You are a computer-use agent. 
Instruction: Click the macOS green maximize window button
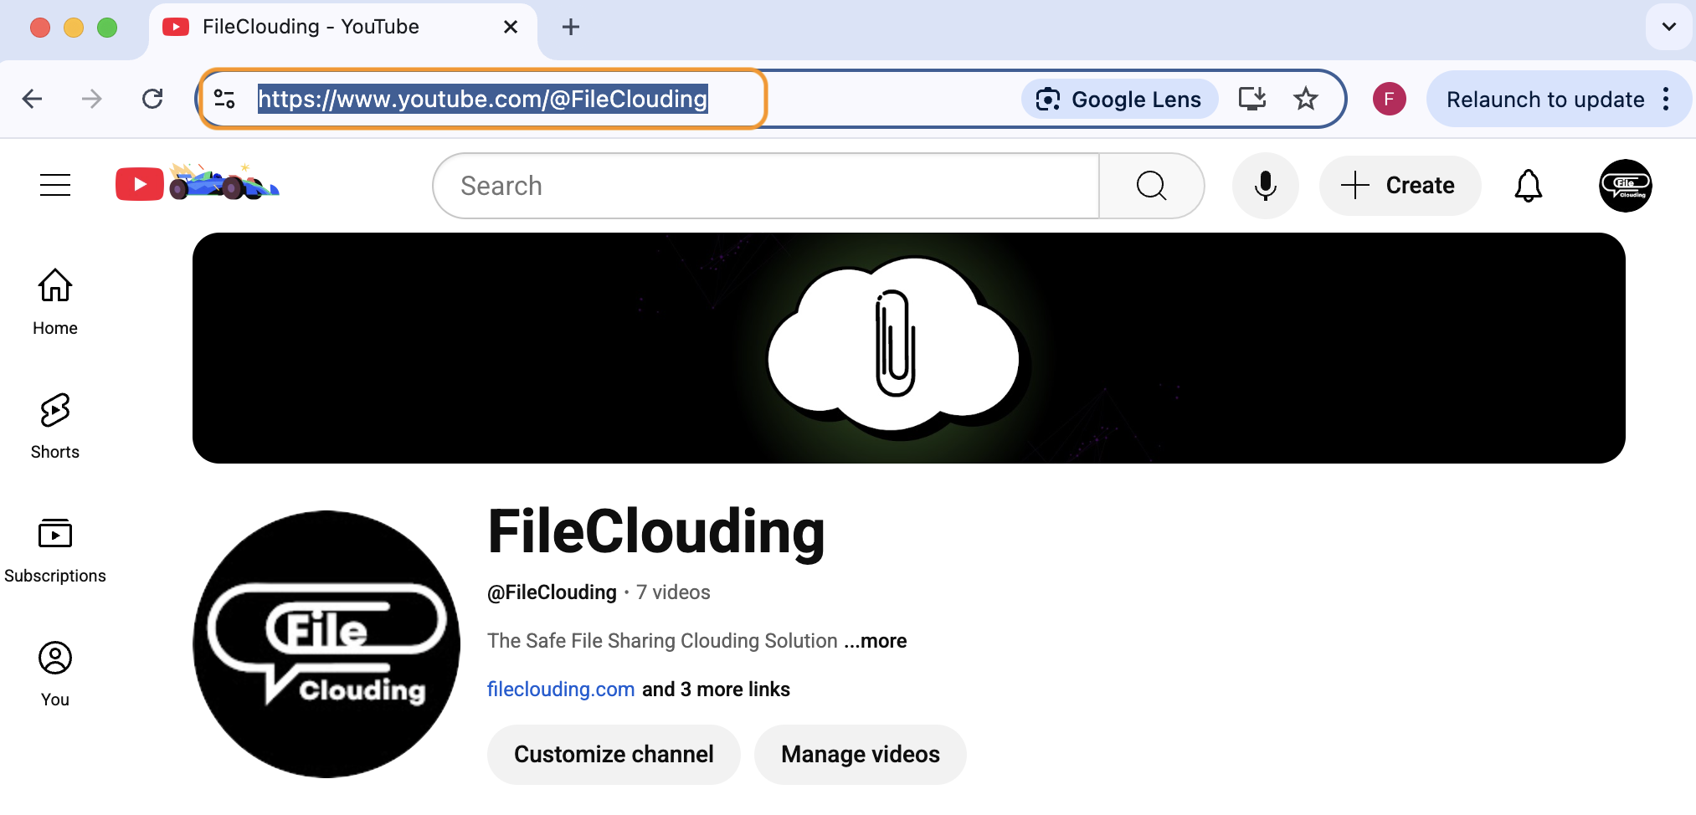[x=107, y=28]
